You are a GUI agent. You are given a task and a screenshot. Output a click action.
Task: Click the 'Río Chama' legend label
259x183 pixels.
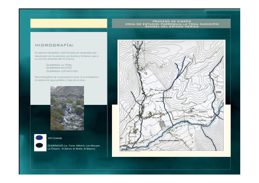tap(55, 138)
